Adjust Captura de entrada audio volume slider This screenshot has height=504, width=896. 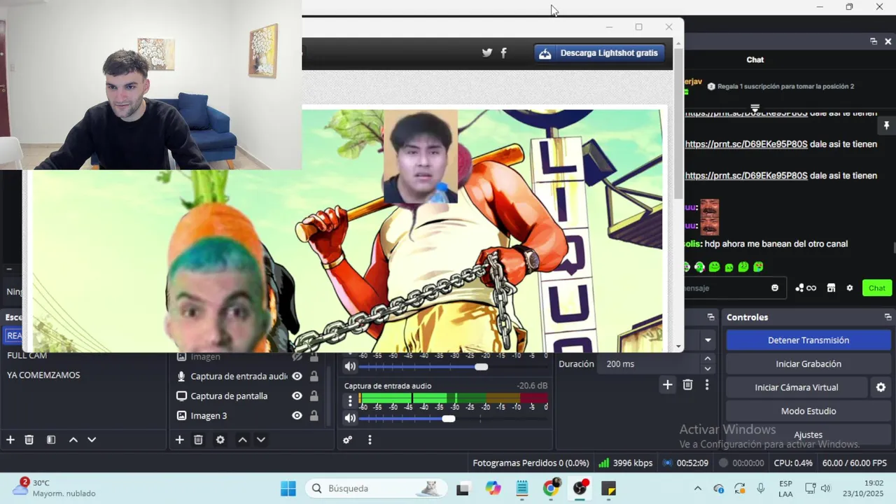449,419
